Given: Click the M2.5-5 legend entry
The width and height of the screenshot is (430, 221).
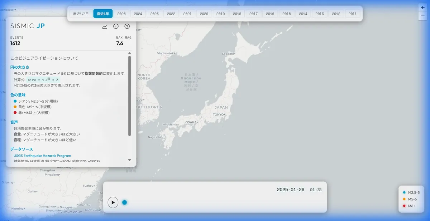Looking at the screenshot, I should pyautogui.click(x=411, y=192).
